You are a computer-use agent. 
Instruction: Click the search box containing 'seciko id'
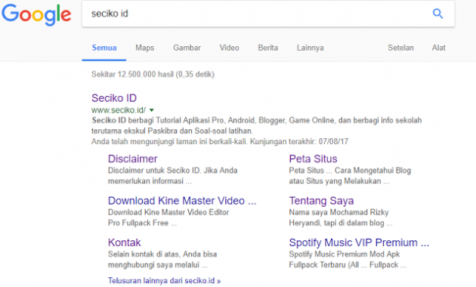coord(267,14)
